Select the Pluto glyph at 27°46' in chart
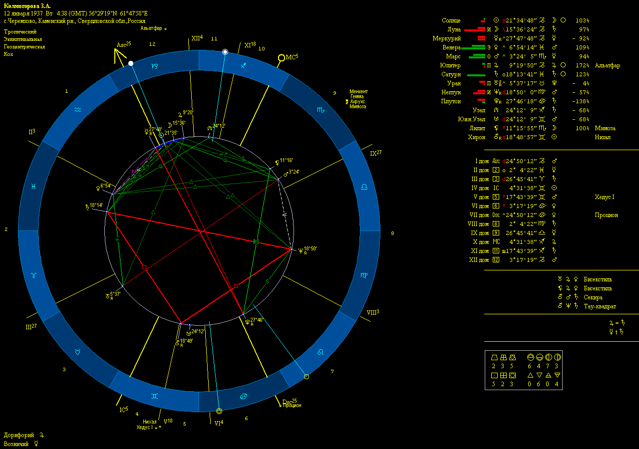The width and height of the screenshot is (639, 449). tap(247, 322)
